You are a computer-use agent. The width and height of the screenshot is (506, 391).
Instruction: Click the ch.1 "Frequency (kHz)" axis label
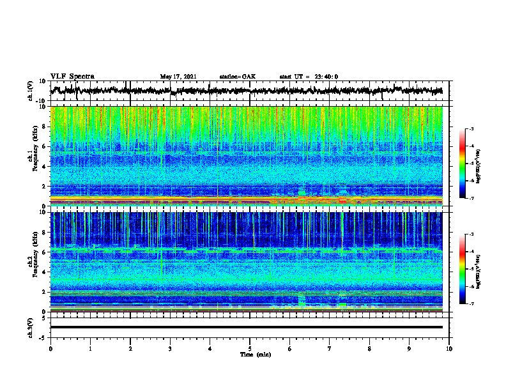[x=36, y=148]
